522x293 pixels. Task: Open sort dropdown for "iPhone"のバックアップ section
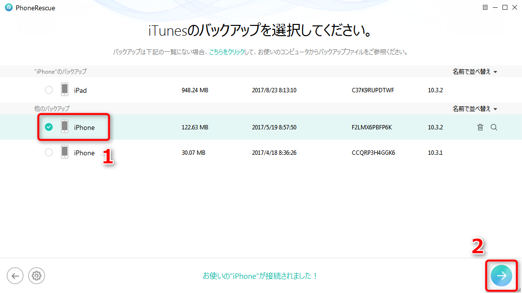click(475, 72)
